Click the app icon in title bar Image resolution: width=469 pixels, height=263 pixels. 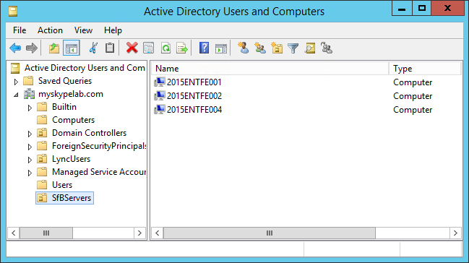click(13, 12)
